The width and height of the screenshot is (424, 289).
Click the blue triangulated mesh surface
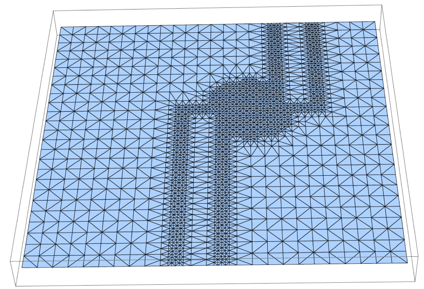[x=214, y=144]
